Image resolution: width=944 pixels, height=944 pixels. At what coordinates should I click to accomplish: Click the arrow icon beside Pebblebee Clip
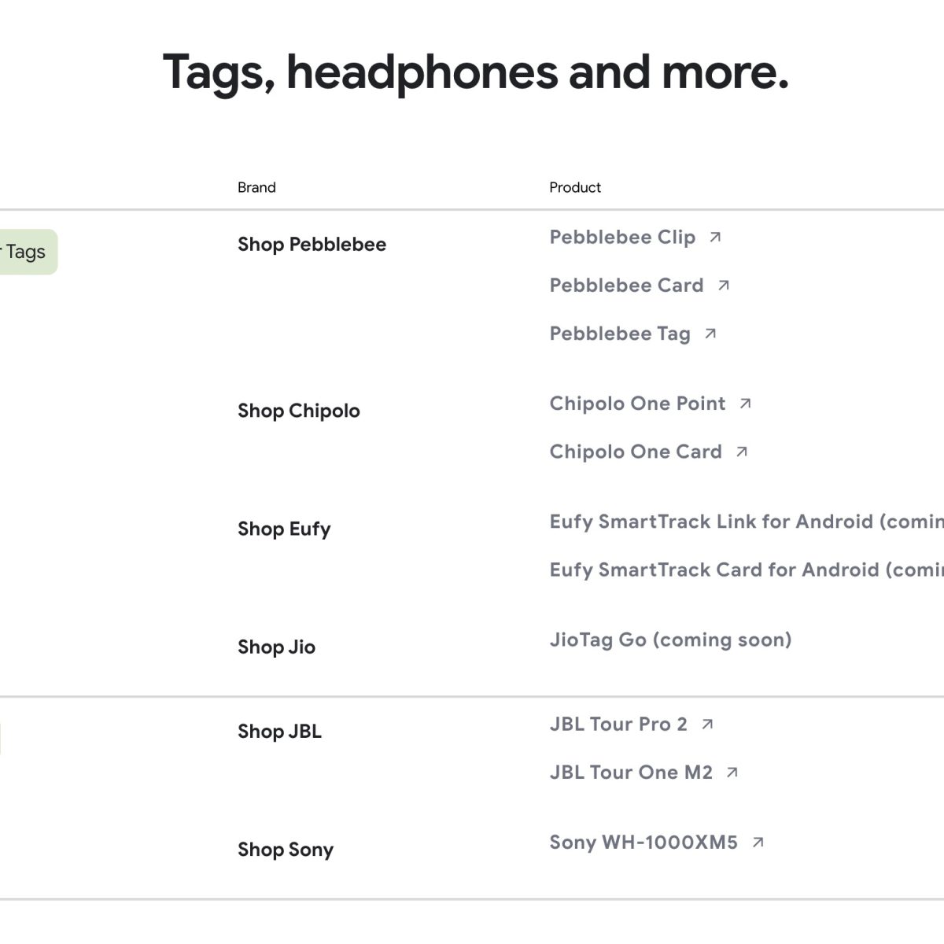(x=715, y=237)
